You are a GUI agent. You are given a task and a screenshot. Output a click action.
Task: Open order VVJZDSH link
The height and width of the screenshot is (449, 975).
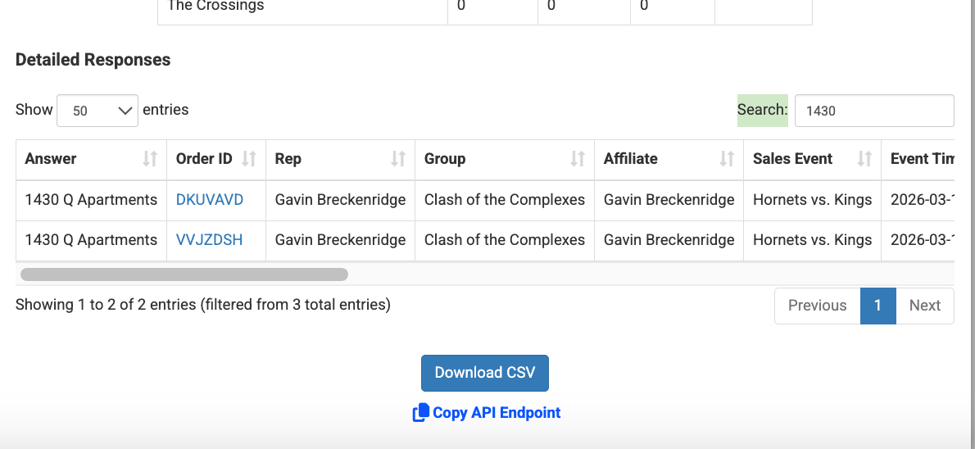(x=209, y=240)
